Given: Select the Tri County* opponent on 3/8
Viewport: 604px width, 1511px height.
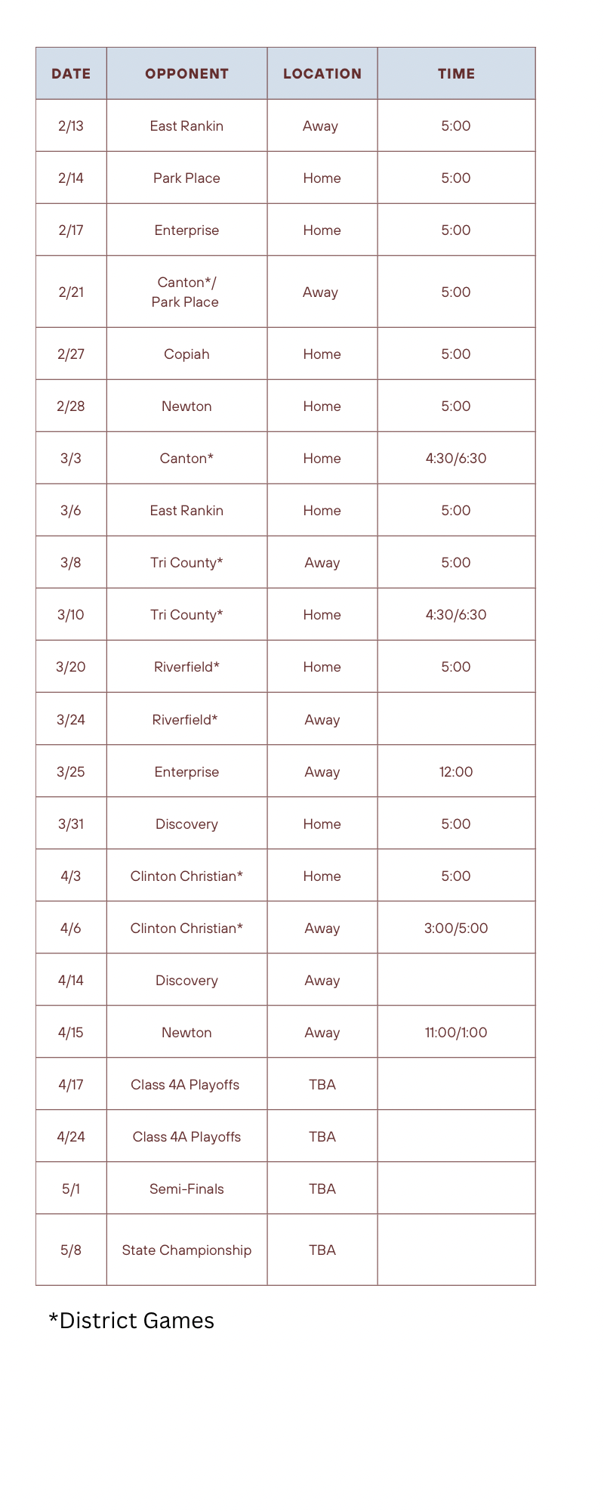Looking at the screenshot, I should [x=186, y=562].
